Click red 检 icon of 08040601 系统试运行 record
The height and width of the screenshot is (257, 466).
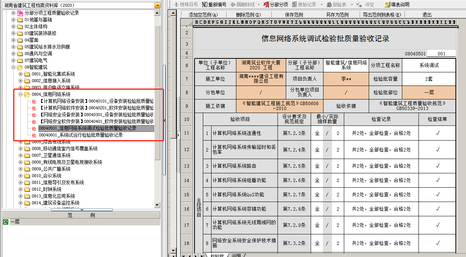[x=34, y=135]
